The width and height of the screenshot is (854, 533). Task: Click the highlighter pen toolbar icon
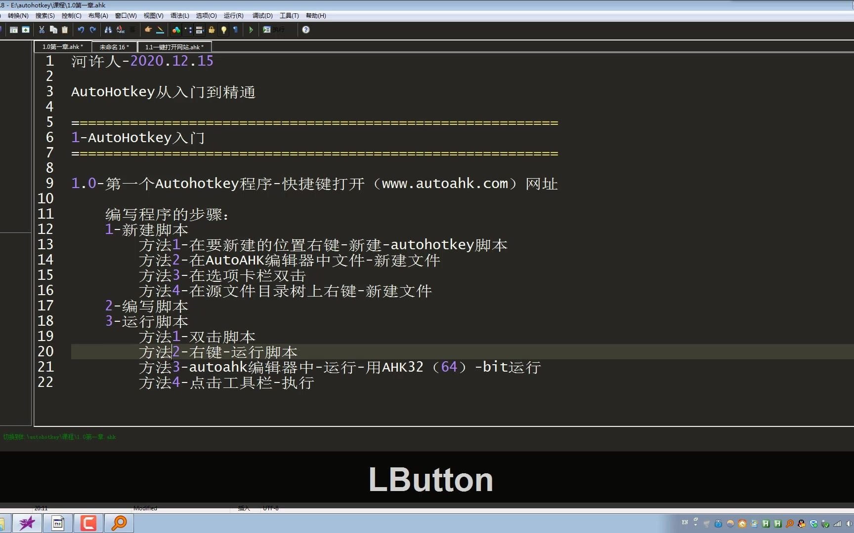[160, 30]
